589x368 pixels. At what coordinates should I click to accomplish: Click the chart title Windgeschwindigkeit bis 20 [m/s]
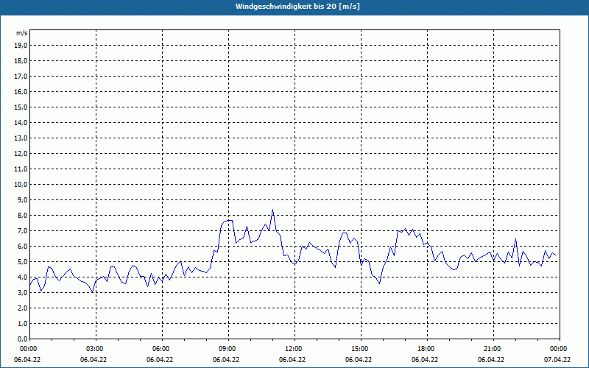(297, 7)
